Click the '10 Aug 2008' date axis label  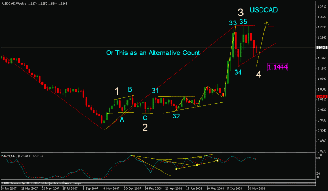[215, 188]
